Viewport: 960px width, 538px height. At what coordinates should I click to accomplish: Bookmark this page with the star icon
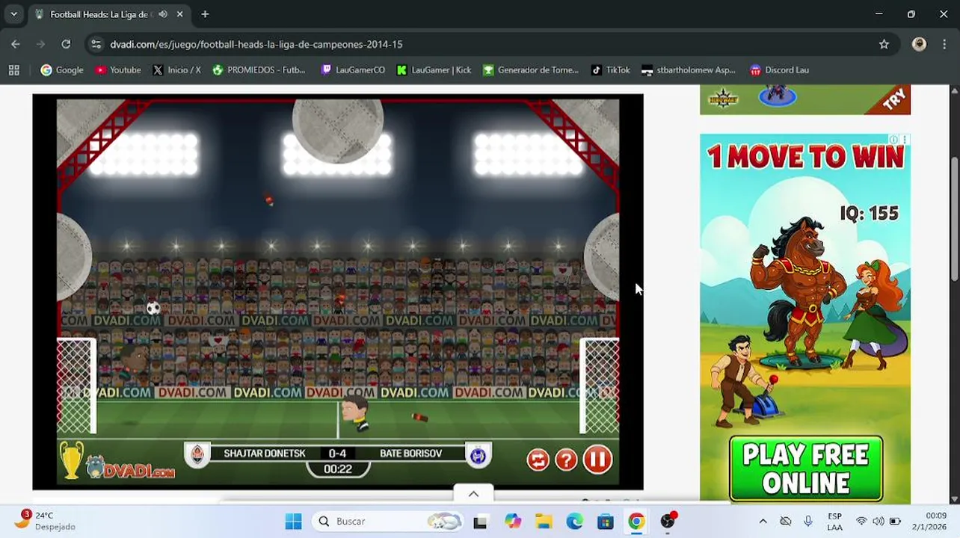[884, 44]
